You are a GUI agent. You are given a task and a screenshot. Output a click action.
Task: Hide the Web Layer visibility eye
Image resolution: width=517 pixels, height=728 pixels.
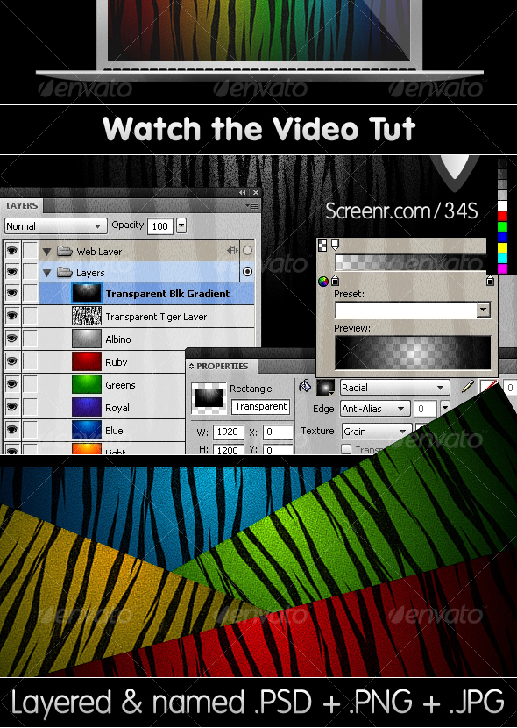[11, 251]
